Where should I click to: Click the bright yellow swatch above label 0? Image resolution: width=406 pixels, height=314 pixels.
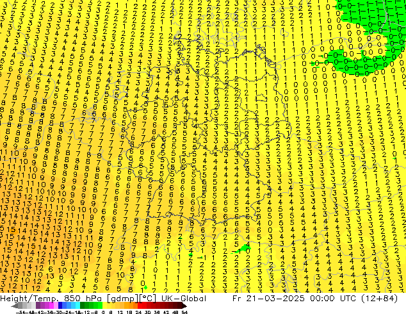click(104, 306)
